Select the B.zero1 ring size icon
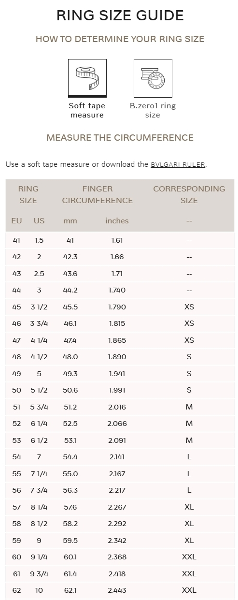Viewport: 238px width, 600px height. coord(153,77)
